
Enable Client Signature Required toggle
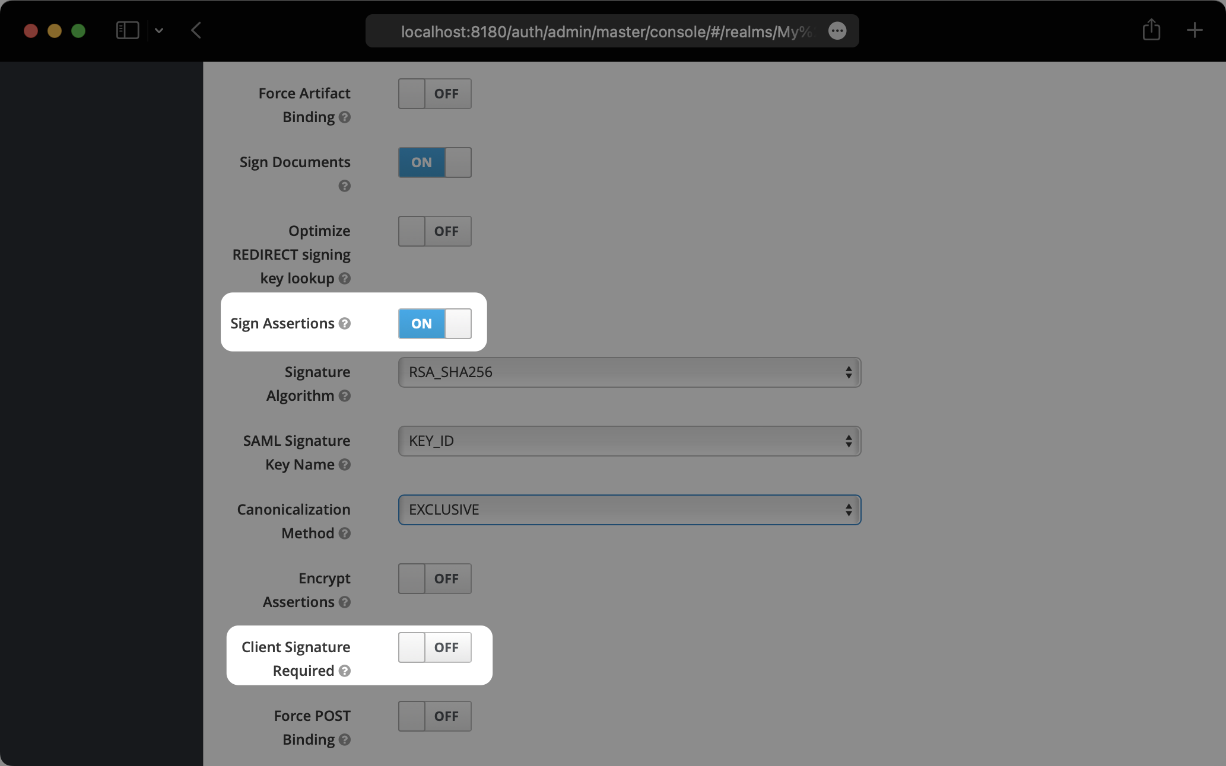(434, 647)
